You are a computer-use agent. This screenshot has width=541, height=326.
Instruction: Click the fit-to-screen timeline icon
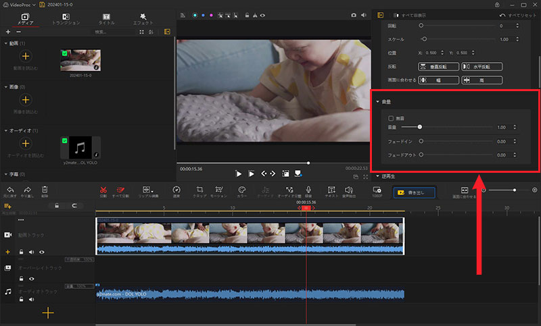click(x=465, y=190)
